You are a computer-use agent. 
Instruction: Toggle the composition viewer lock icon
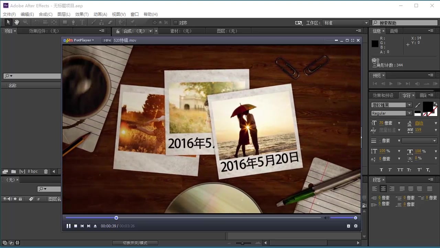(118, 31)
